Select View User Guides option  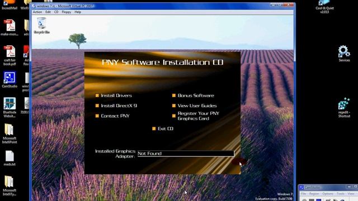(194, 106)
